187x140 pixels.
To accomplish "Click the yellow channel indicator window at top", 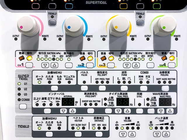I will tap(124, 6).
